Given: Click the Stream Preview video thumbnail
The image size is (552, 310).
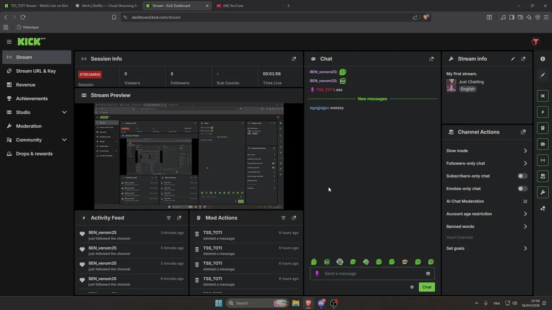Looking at the screenshot, I should [x=189, y=156].
